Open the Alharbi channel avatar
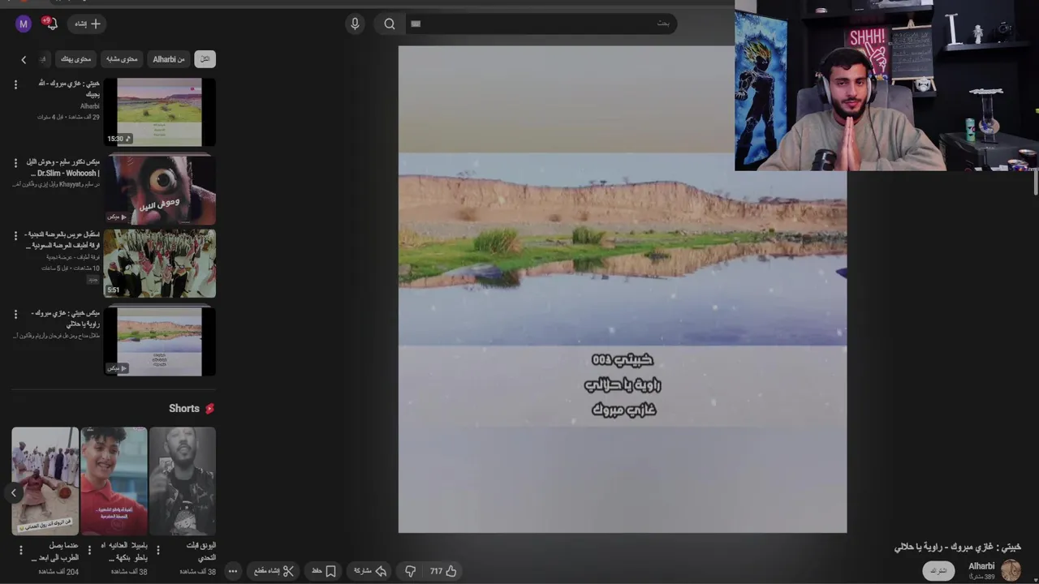 (x=1011, y=570)
